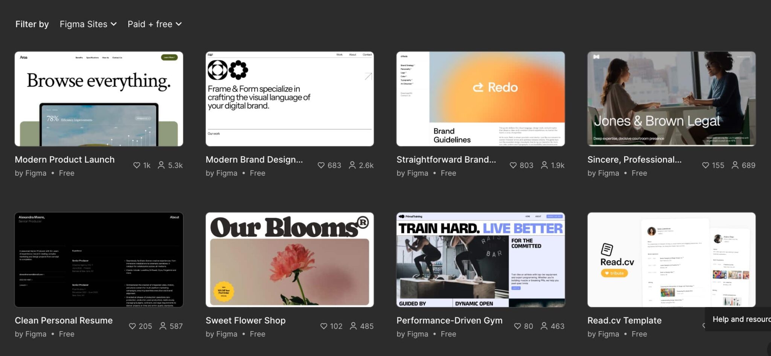Like the Sincere, Professional template

coord(705,165)
